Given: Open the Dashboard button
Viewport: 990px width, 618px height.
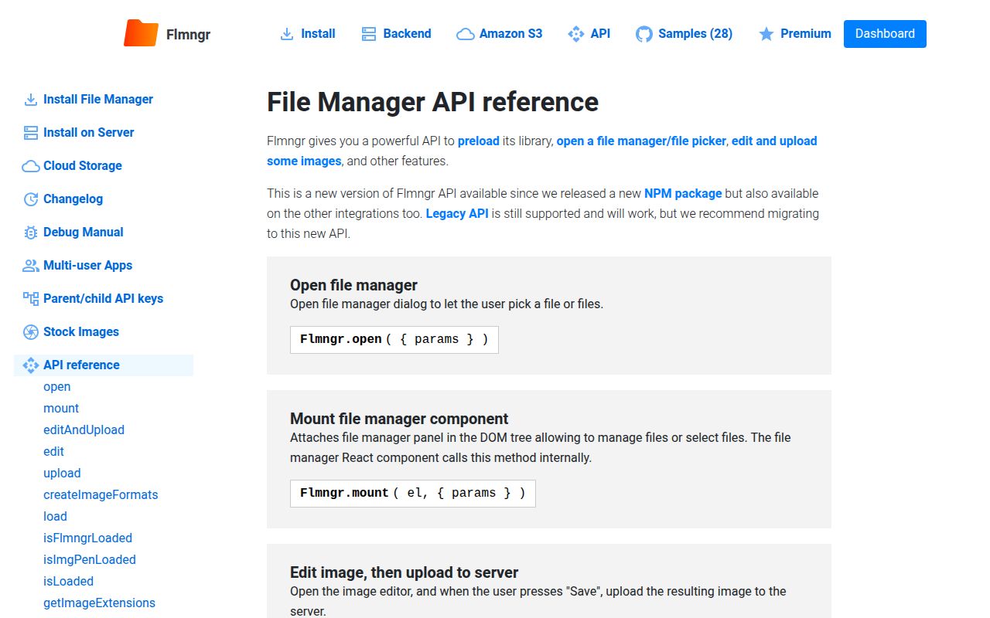Looking at the screenshot, I should 885,34.
